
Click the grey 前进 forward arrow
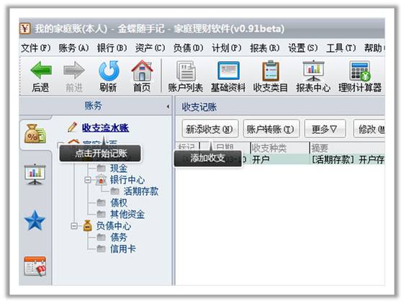point(74,70)
